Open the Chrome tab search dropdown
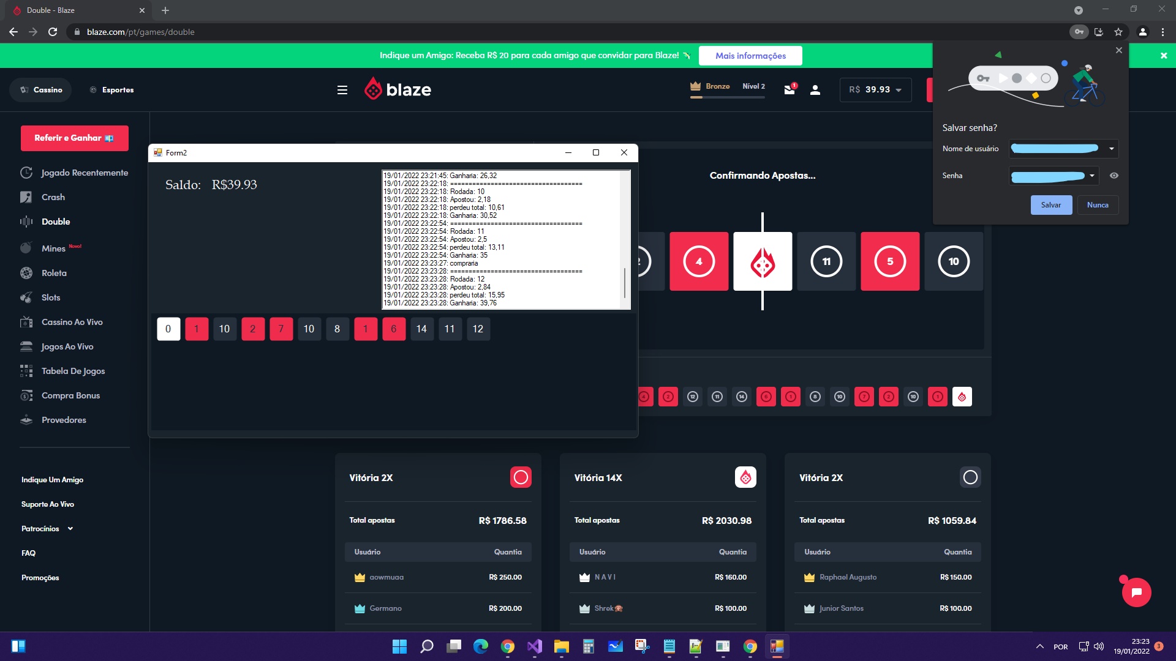Screen dimensions: 1176x661 [1079, 10]
